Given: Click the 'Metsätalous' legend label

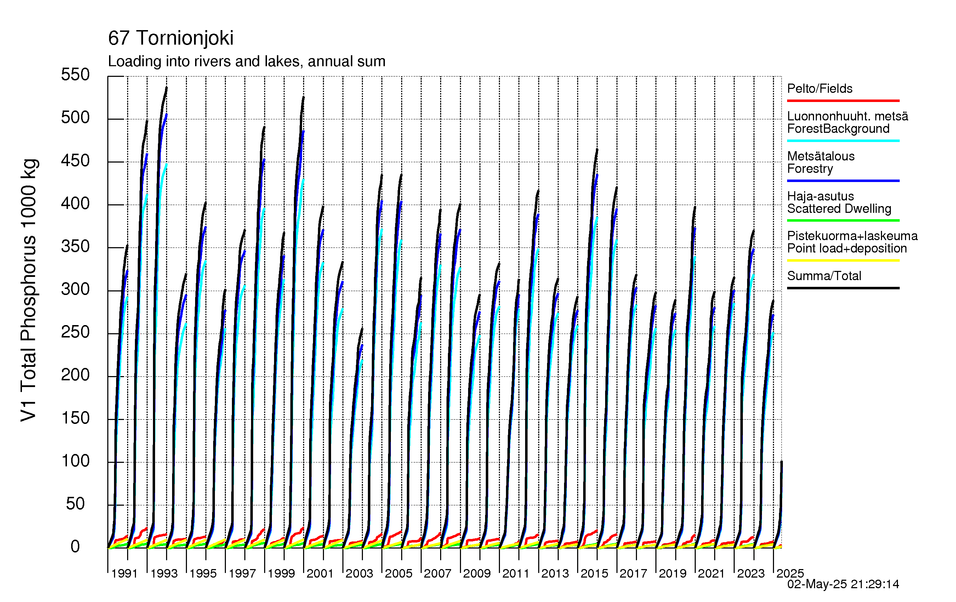Looking at the screenshot, I should coord(821,156).
